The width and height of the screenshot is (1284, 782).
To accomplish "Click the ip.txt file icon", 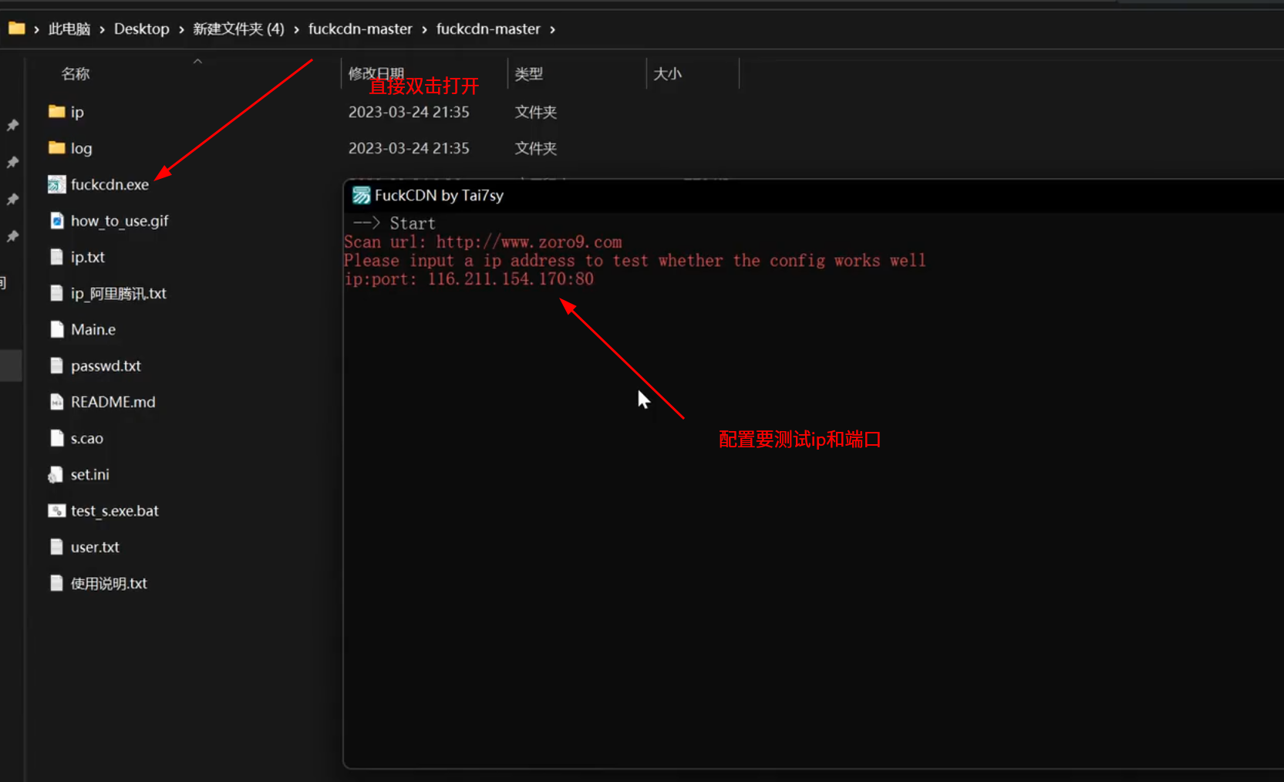I will pos(56,257).
